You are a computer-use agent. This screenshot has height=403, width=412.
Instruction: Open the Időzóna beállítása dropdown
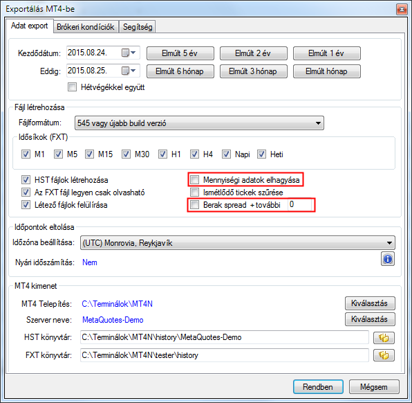point(238,242)
